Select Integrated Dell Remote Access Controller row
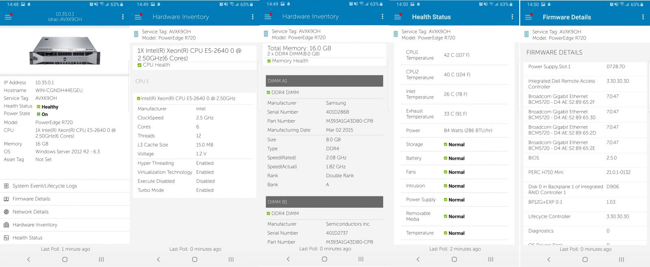 click(586, 84)
